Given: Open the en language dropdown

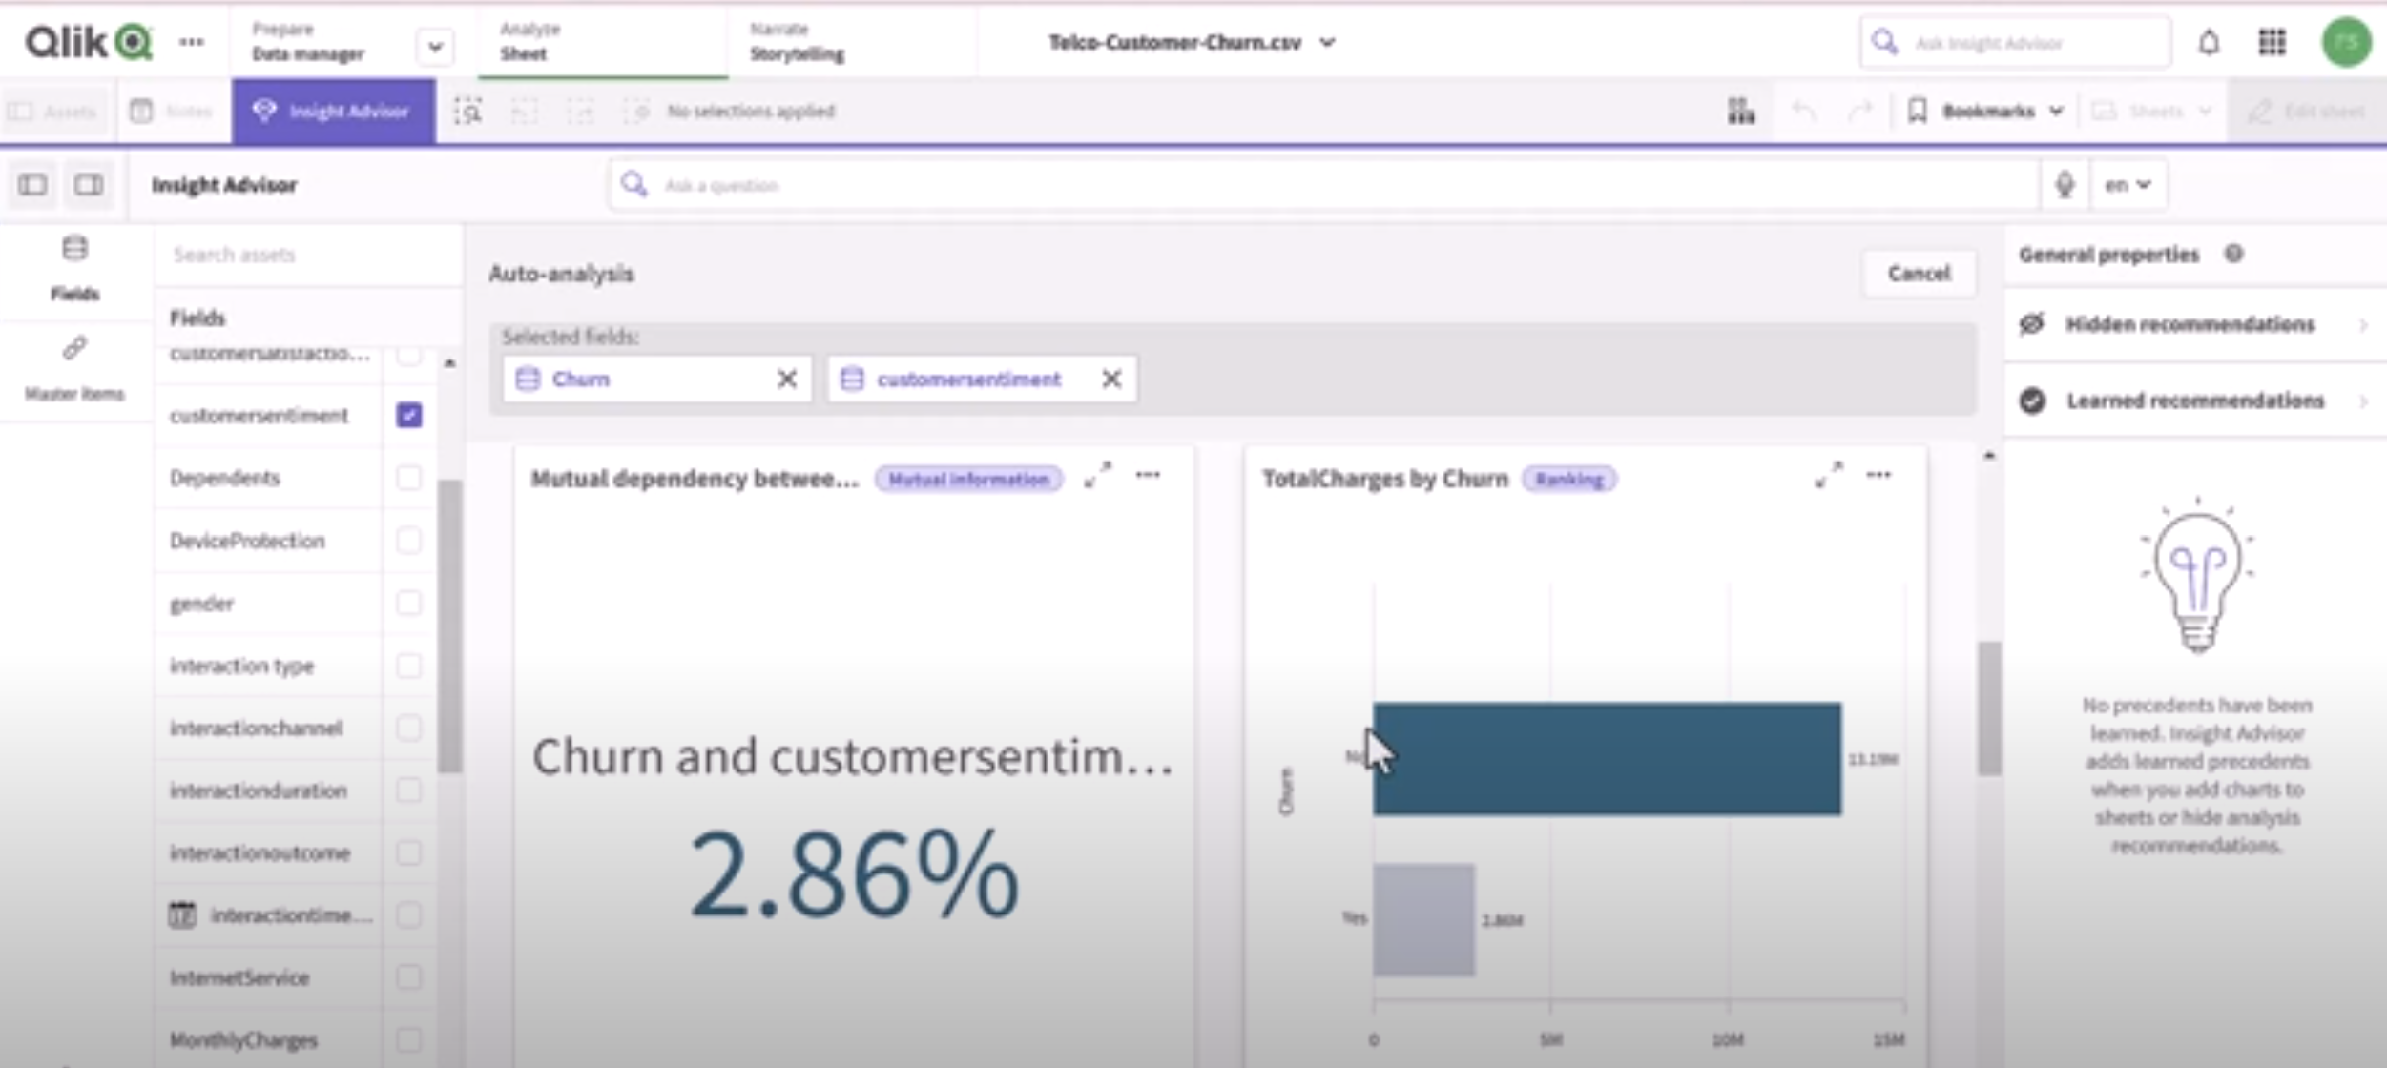Looking at the screenshot, I should click(x=2128, y=184).
